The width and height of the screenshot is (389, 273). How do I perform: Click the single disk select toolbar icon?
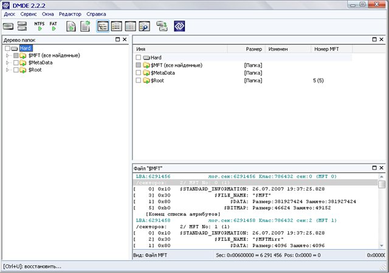tap(8, 26)
